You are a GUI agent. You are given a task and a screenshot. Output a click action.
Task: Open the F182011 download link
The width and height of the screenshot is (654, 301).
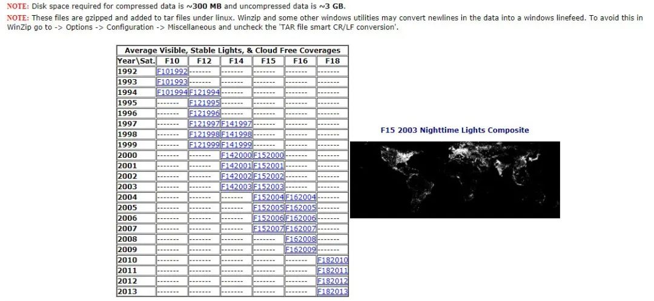pos(332,271)
